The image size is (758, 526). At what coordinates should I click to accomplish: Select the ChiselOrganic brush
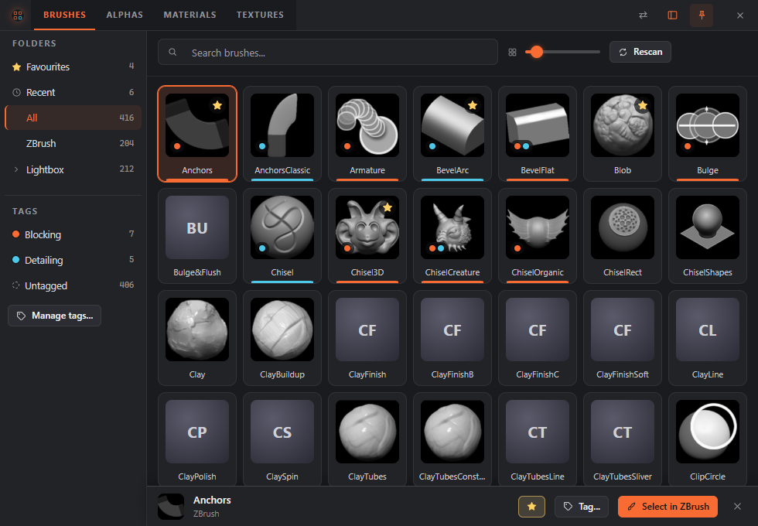coord(538,236)
